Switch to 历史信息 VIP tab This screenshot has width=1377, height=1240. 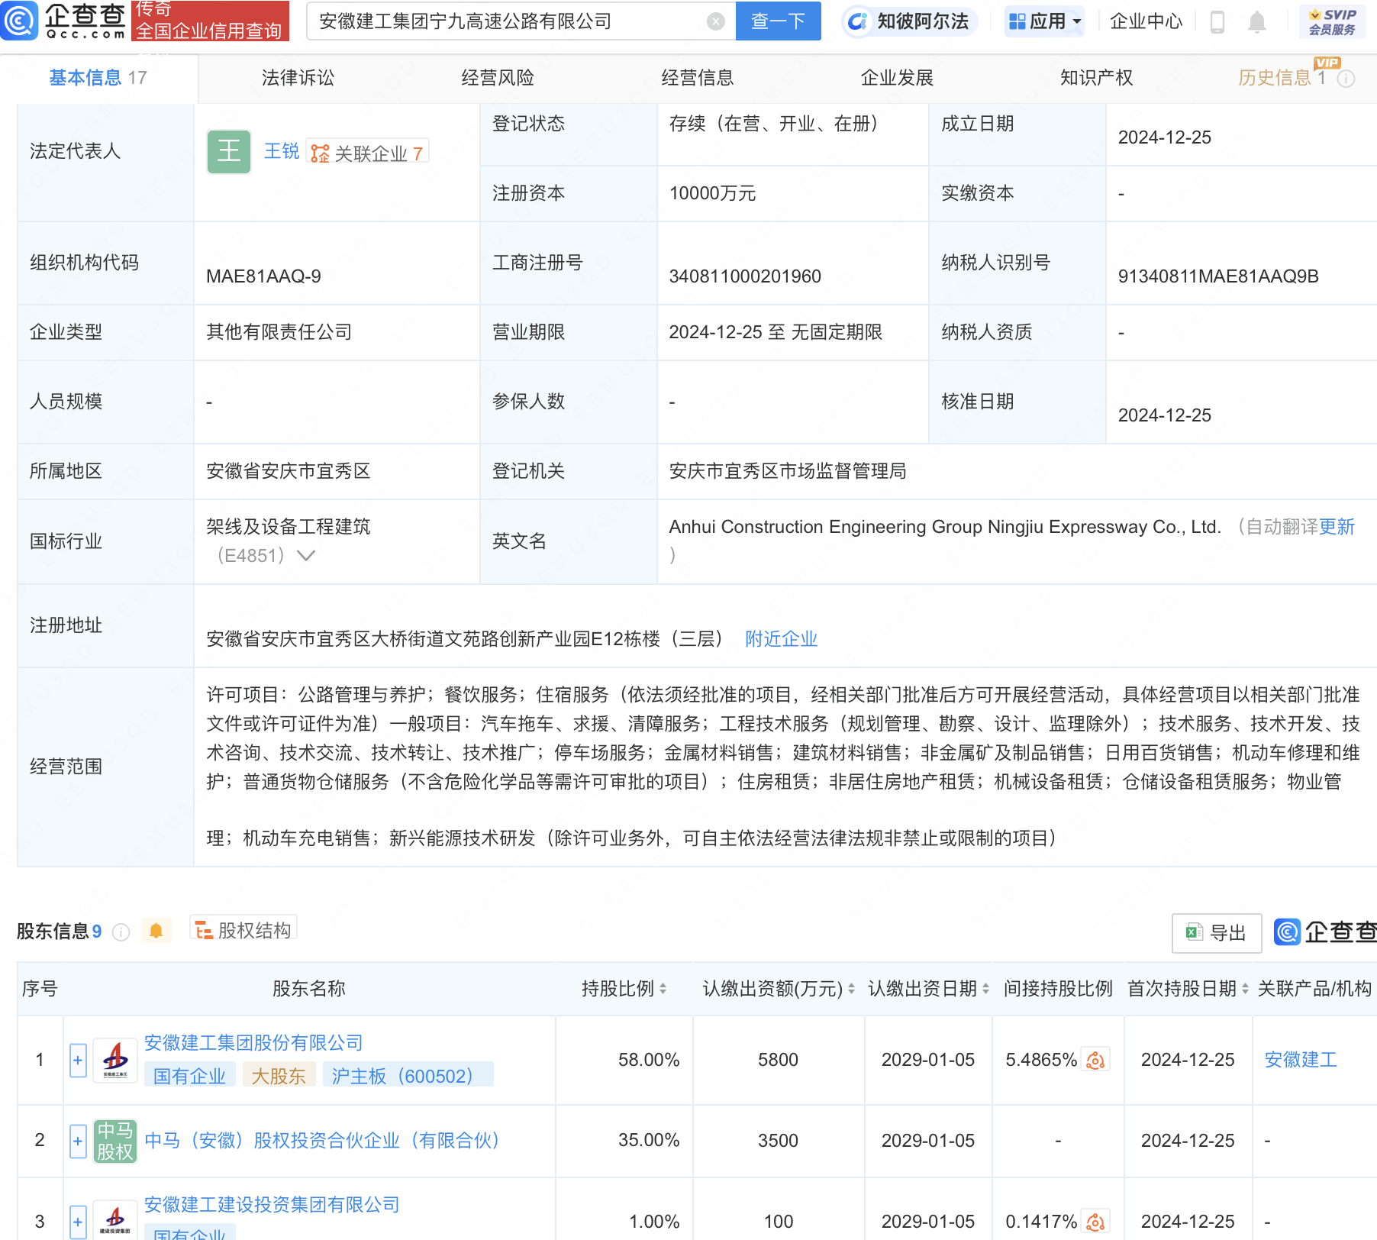click(x=1282, y=78)
